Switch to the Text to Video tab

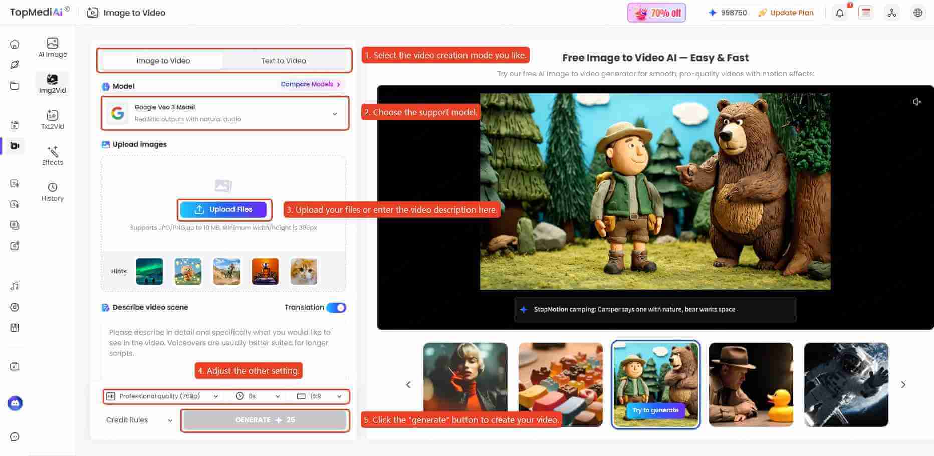point(283,60)
